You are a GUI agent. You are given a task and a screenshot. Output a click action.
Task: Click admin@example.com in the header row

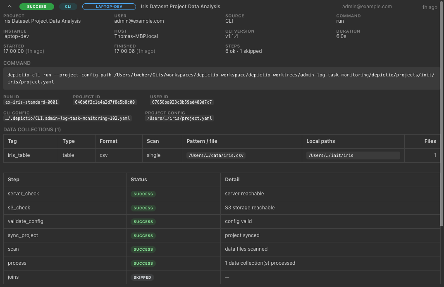click(367, 7)
